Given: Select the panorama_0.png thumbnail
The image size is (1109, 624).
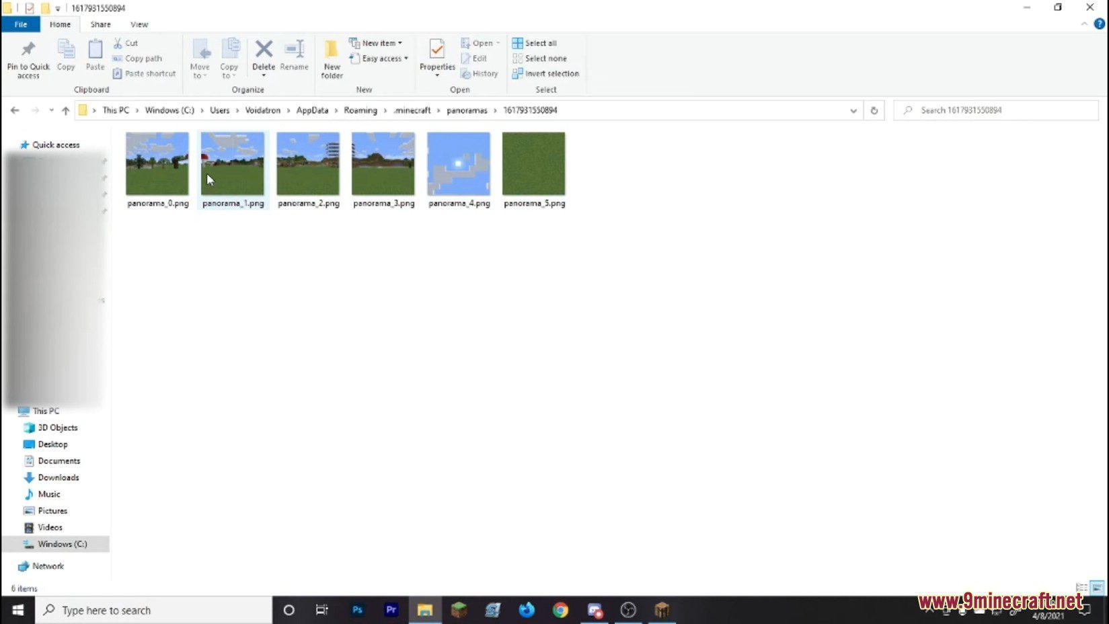Looking at the screenshot, I should tap(157, 163).
